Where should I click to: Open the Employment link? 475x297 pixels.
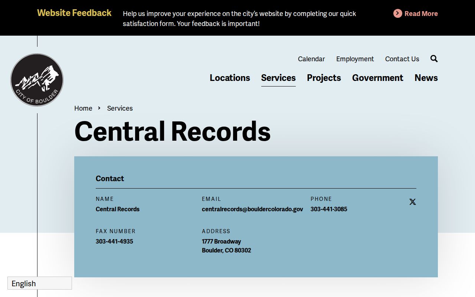point(355,59)
